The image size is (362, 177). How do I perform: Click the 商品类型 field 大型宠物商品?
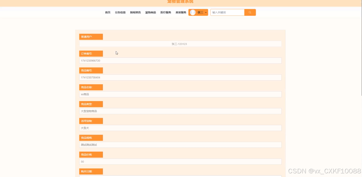click(x=180, y=111)
